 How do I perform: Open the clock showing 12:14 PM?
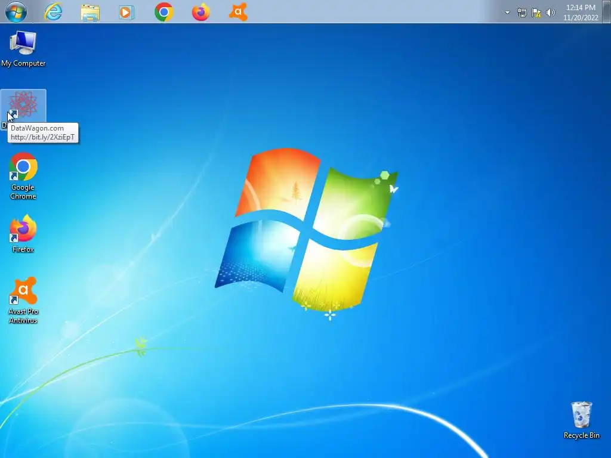581,13
